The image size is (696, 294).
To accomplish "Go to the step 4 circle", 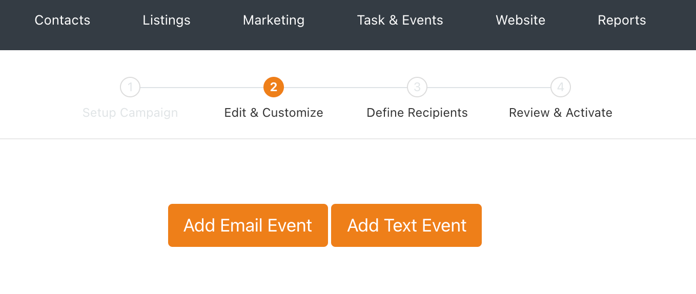I will 561,87.
